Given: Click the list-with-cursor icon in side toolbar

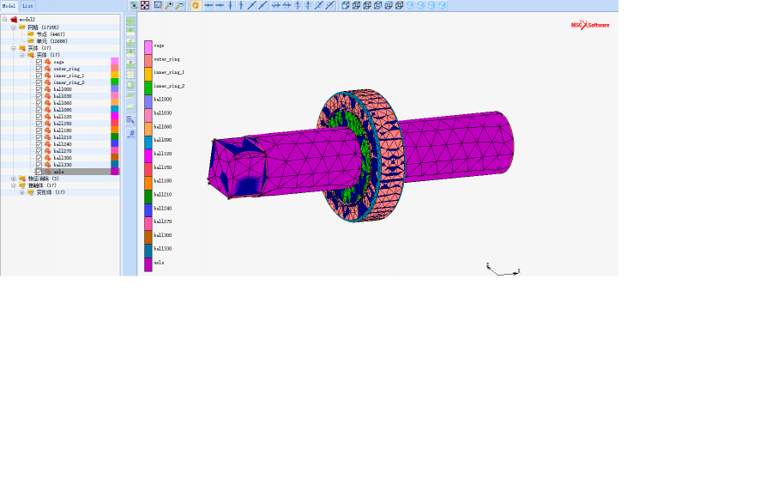Looking at the screenshot, I should [130, 120].
